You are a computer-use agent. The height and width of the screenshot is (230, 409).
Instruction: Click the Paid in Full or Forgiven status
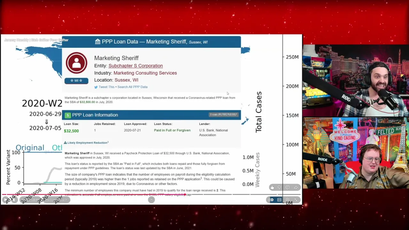[172, 130]
